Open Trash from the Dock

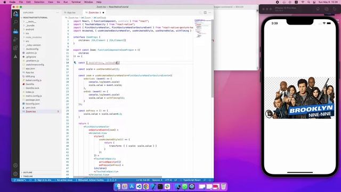pos(223,187)
